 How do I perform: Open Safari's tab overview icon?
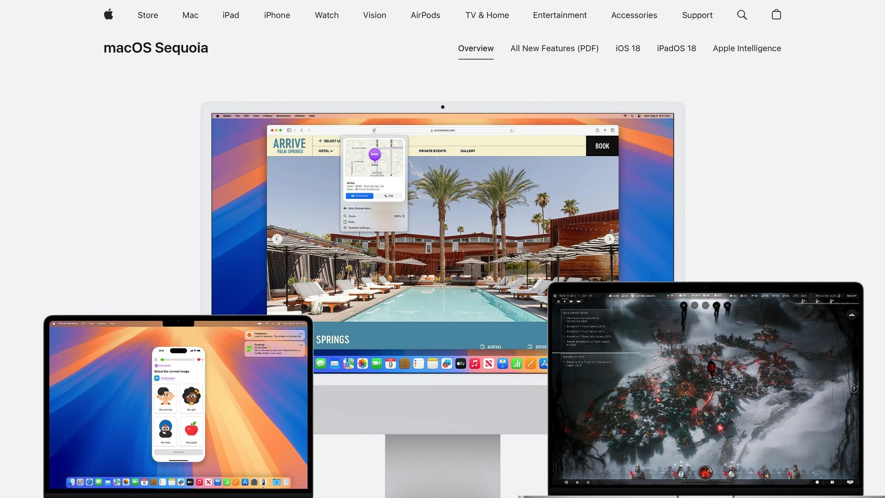(x=613, y=130)
